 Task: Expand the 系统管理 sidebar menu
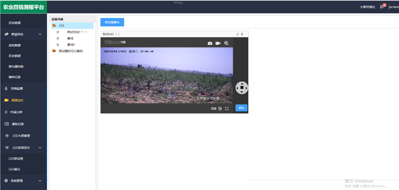point(40,181)
